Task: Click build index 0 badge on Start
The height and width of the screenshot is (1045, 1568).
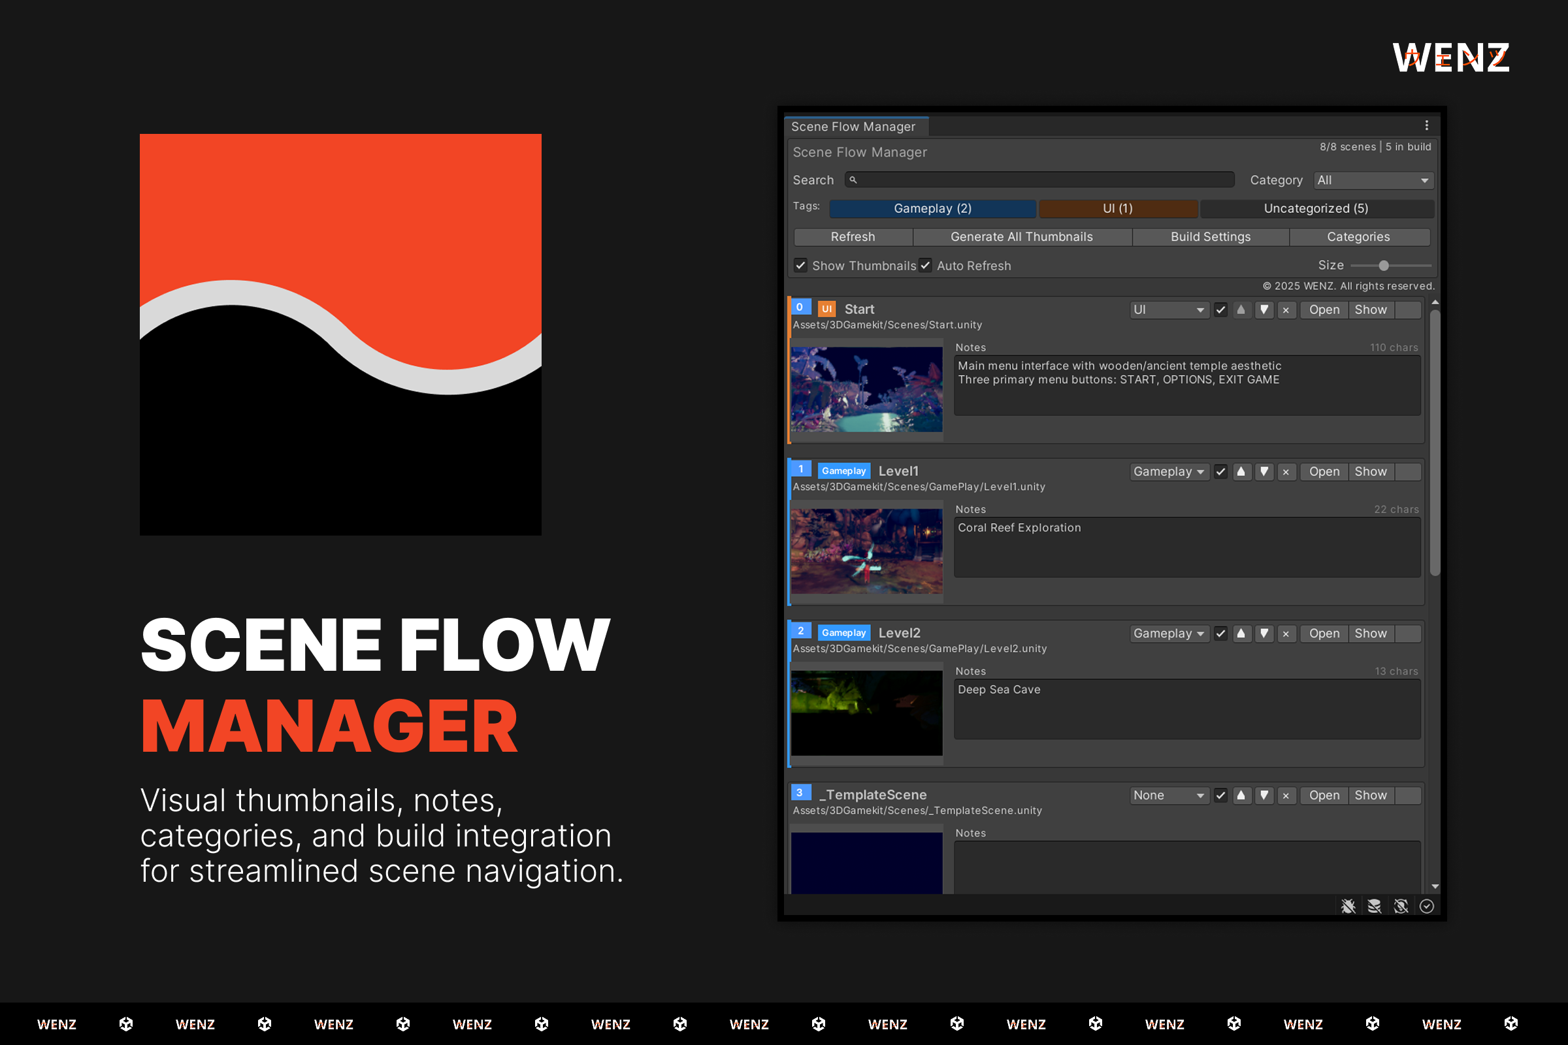Action: [x=800, y=307]
